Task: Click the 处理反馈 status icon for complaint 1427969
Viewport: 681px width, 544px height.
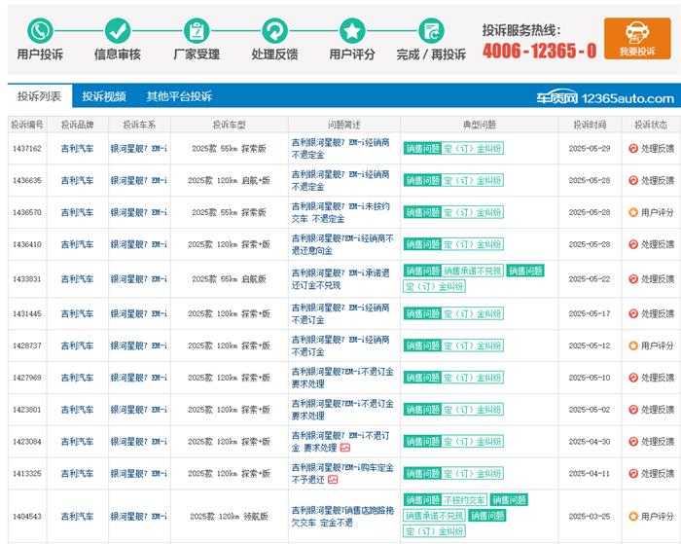Action: pos(633,378)
